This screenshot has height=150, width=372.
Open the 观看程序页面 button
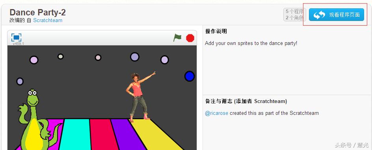[336, 15]
